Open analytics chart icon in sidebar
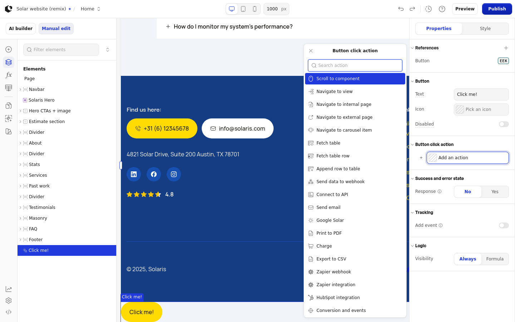The image size is (515, 322). coord(9,289)
